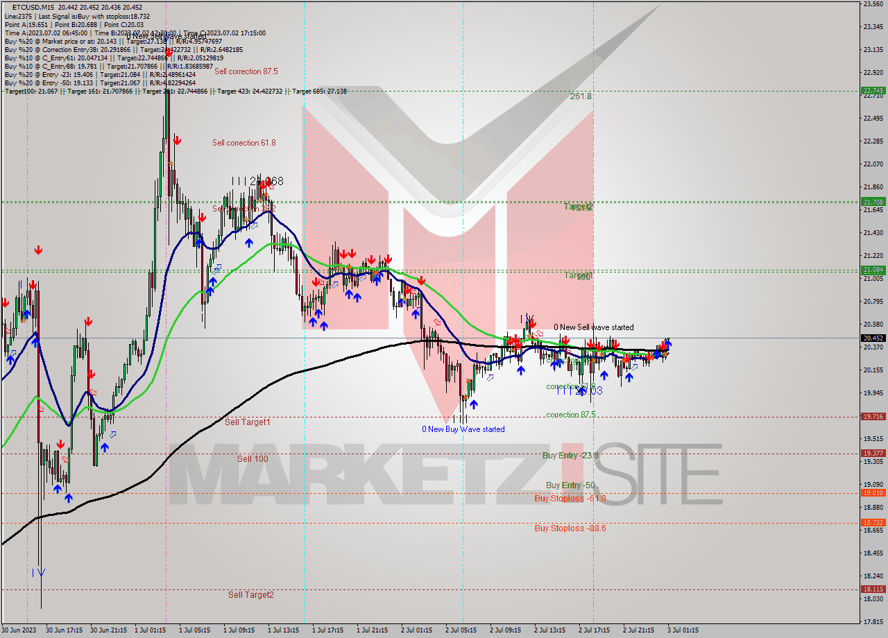Click the 'Buy Stoploss -61.8' label

(x=570, y=498)
